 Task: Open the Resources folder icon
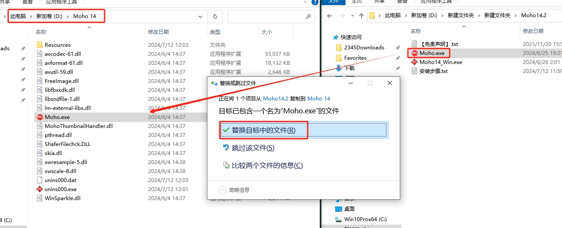[x=40, y=45]
